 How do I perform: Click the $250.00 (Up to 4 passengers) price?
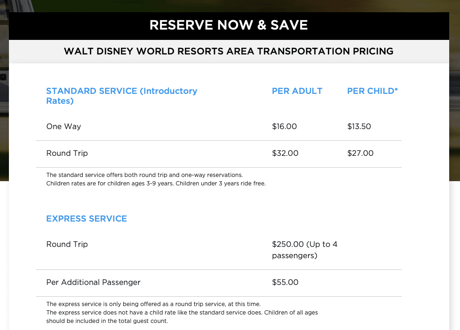[x=304, y=250]
